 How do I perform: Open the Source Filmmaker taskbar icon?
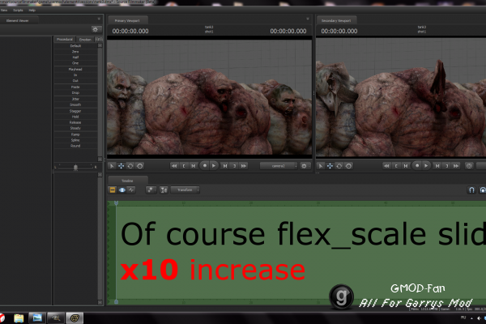[75, 318]
